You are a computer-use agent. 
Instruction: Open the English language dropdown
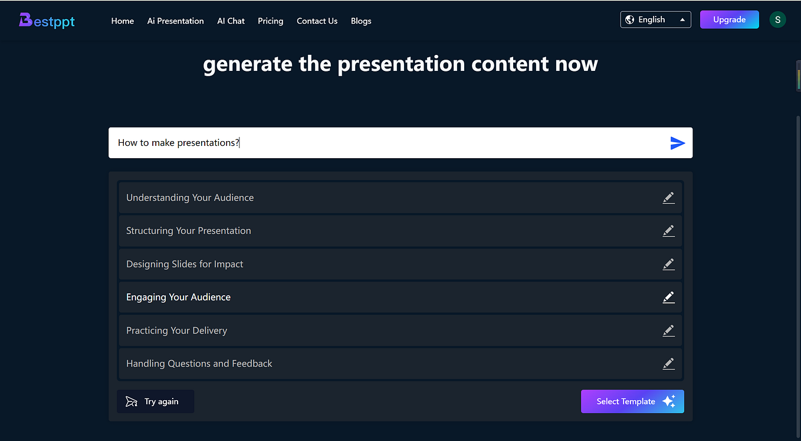click(x=655, y=19)
